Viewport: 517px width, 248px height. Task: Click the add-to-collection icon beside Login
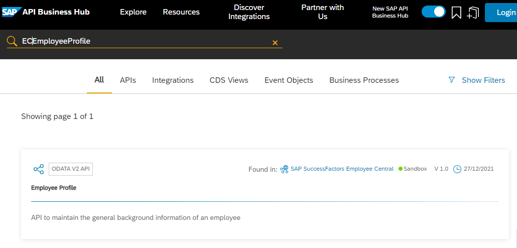pyautogui.click(x=473, y=12)
